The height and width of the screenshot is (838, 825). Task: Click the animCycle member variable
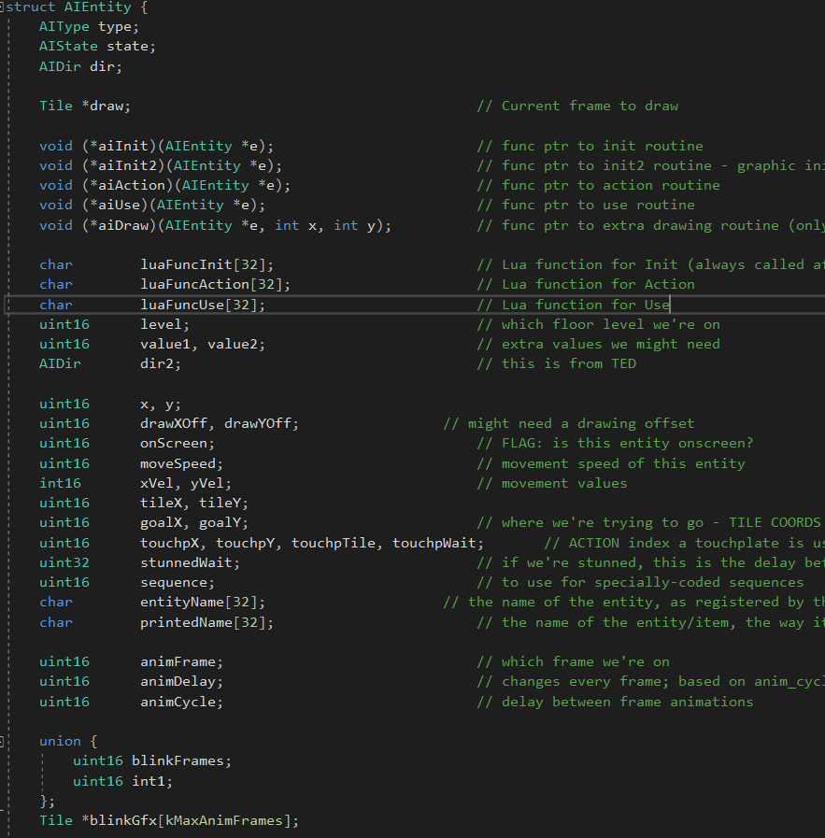(178, 703)
